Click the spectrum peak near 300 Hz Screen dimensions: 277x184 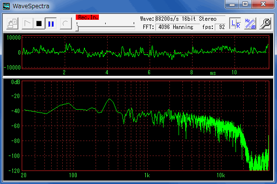coord(110,99)
